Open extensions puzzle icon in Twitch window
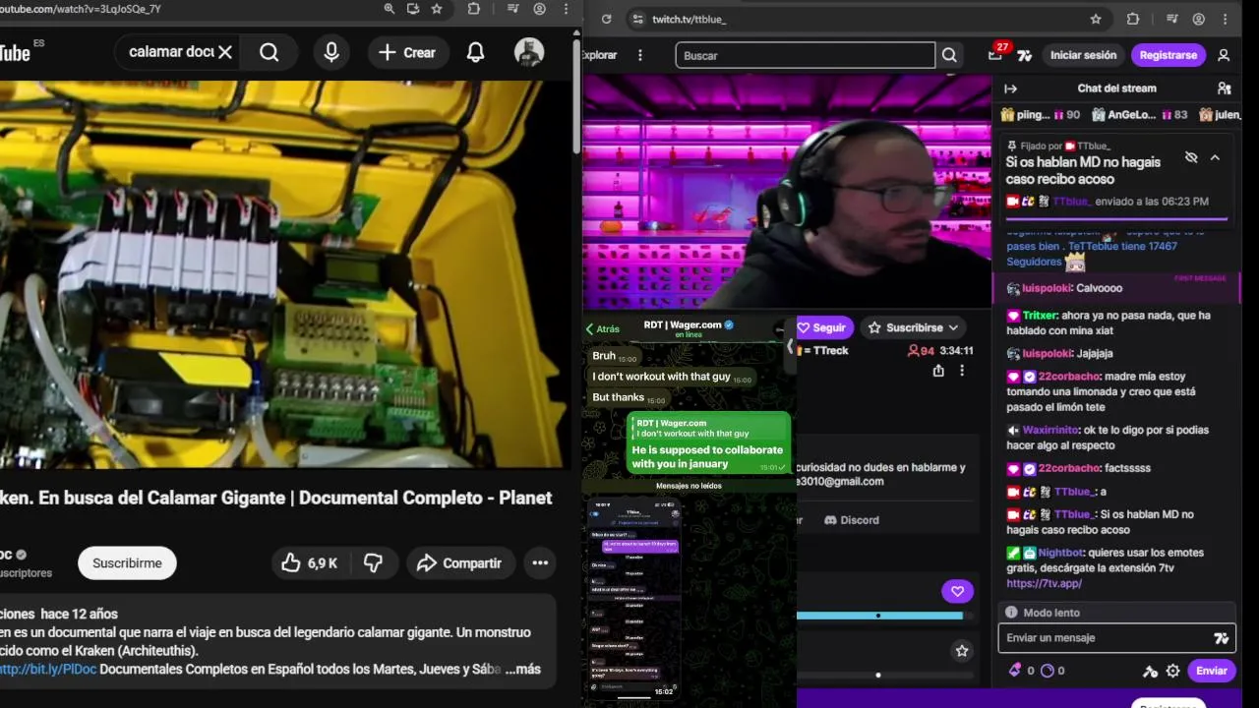 click(x=1133, y=19)
